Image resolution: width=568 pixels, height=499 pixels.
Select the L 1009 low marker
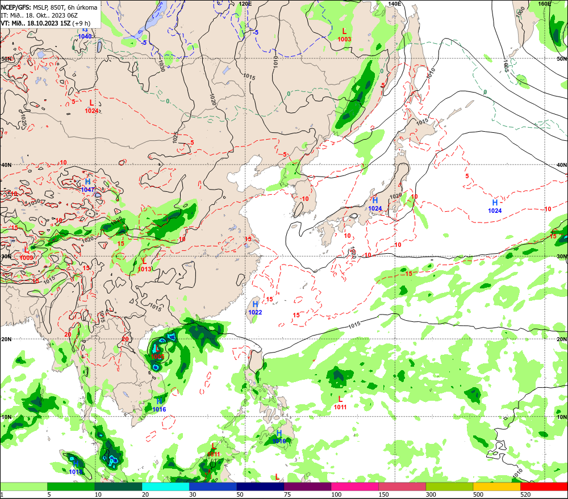(x=27, y=254)
